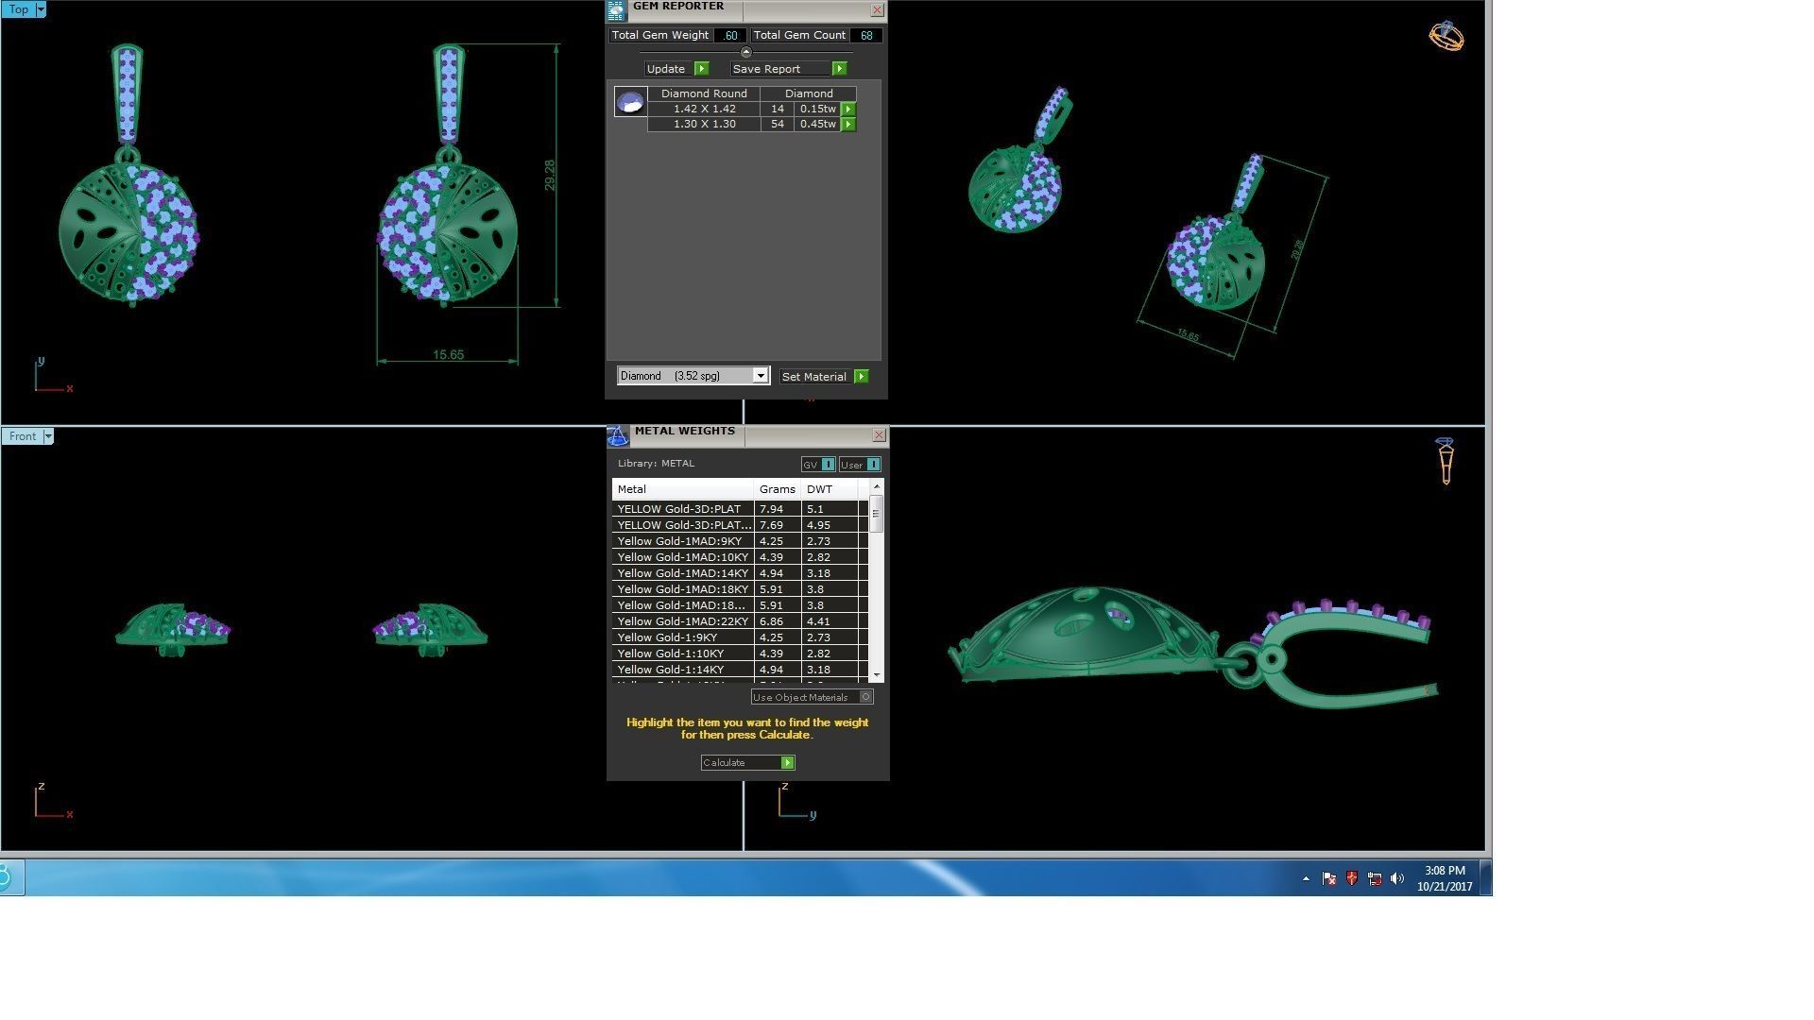The height and width of the screenshot is (1020, 1814).
Task: Click the Set Material button
Action: click(814, 377)
